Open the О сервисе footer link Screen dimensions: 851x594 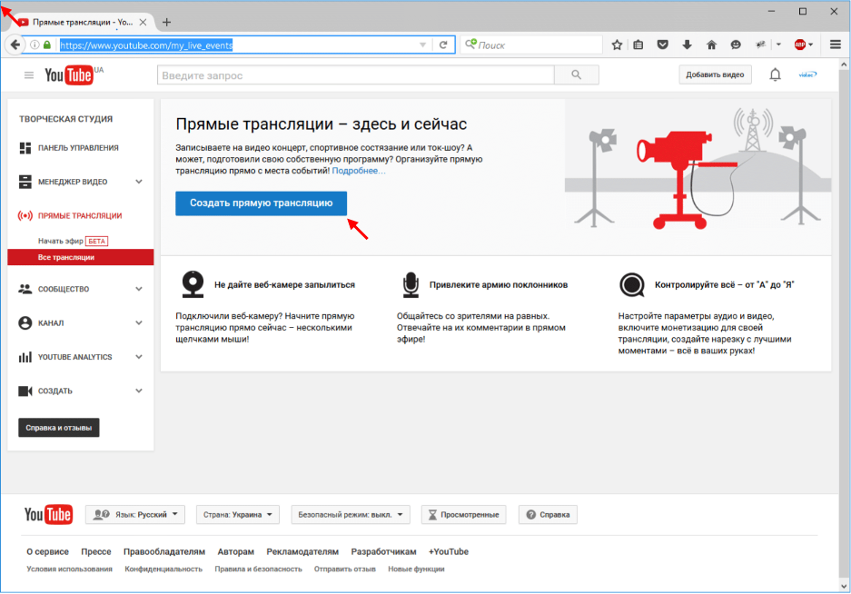pyautogui.click(x=48, y=551)
